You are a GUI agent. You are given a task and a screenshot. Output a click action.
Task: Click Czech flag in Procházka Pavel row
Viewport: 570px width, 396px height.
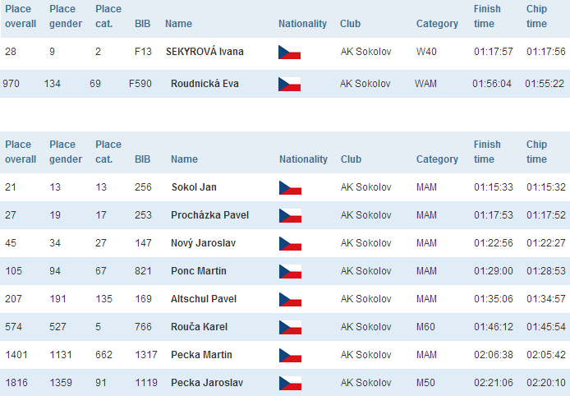coord(290,215)
